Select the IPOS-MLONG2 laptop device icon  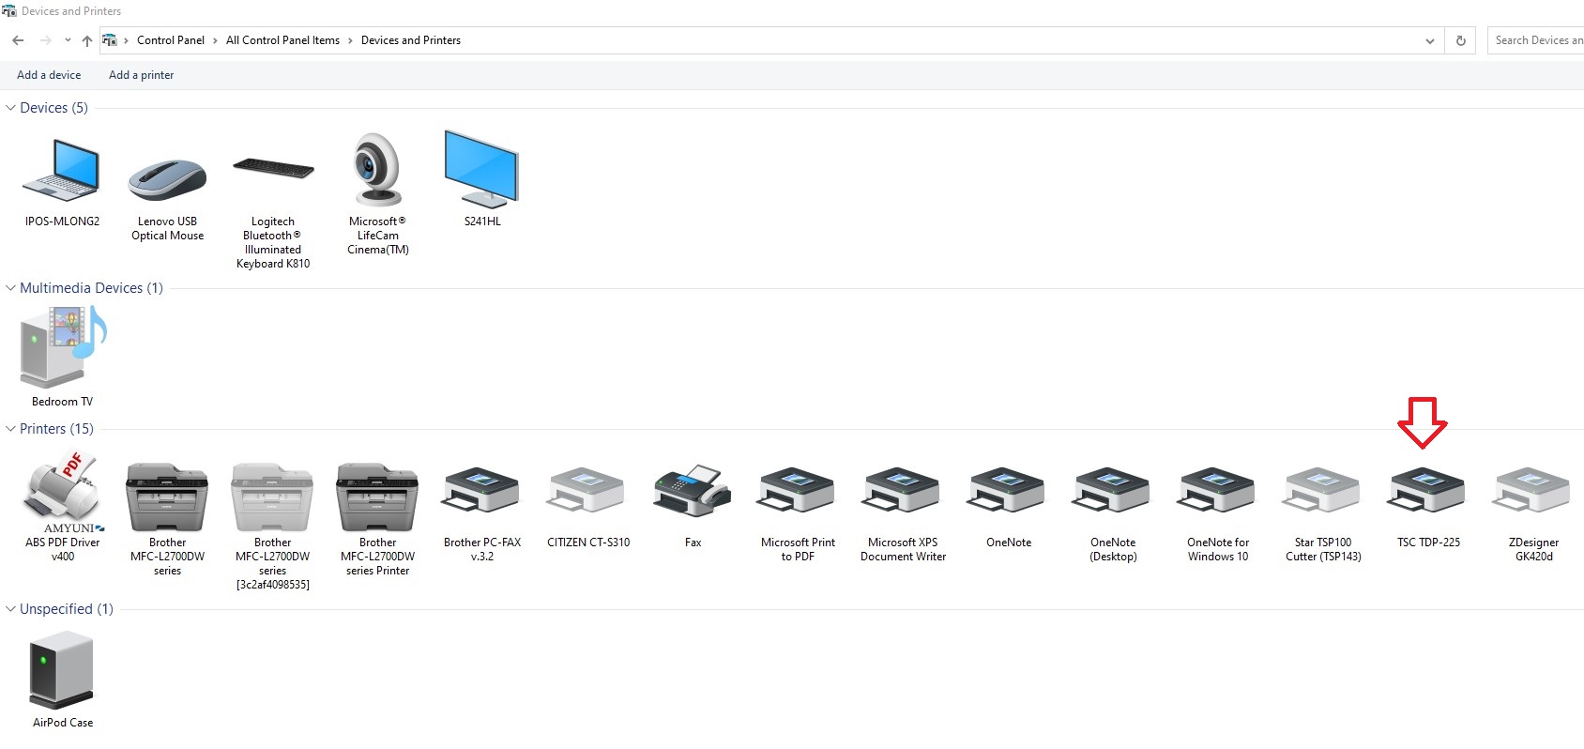62,171
